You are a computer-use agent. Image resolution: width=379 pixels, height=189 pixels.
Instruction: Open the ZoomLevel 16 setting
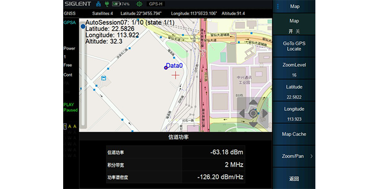[x=294, y=70]
